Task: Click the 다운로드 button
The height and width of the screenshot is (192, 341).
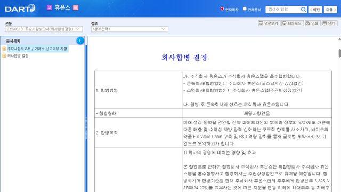Action: coord(293,23)
